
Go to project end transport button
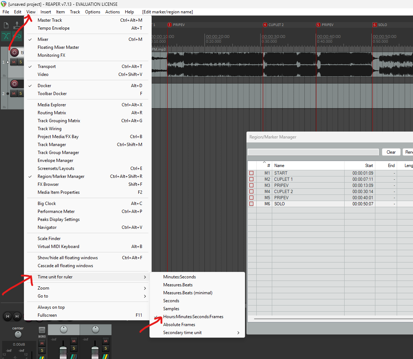click(x=17, y=316)
